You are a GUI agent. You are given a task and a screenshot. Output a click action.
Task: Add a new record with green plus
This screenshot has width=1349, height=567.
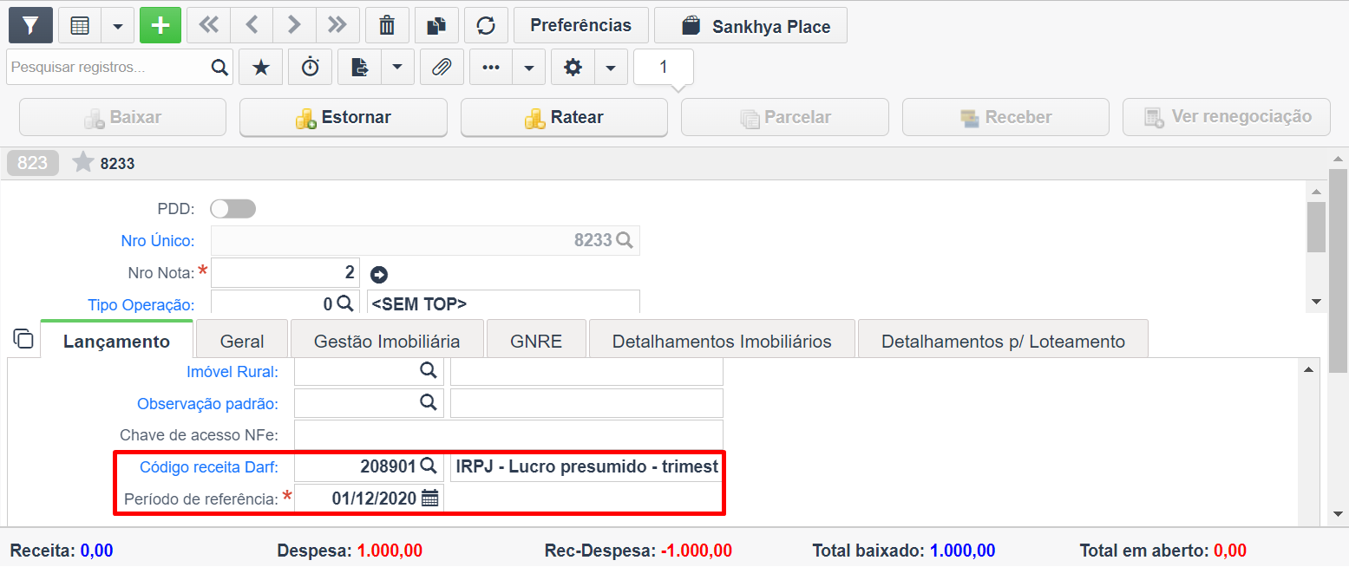tap(160, 24)
